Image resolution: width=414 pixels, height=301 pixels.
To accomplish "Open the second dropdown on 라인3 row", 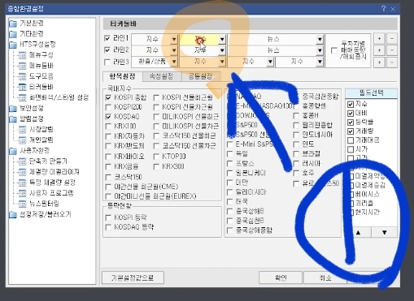I will pos(222,62).
